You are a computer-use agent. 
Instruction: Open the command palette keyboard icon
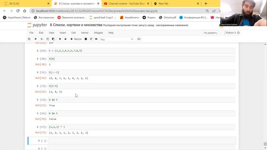point(139,39)
